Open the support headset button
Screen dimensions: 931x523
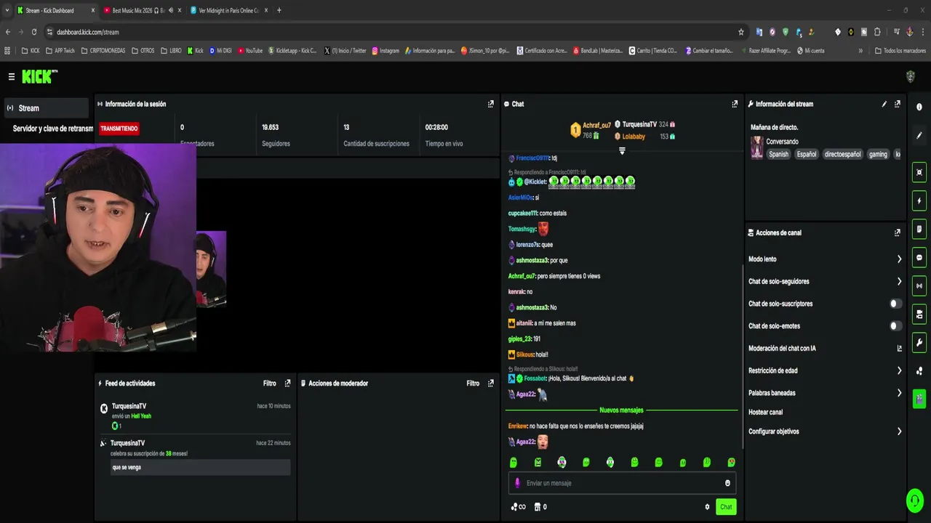pos(914,500)
